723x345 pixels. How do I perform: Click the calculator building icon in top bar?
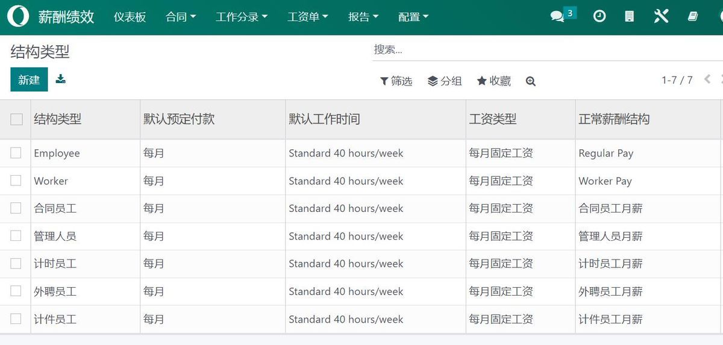click(x=630, y=16)
